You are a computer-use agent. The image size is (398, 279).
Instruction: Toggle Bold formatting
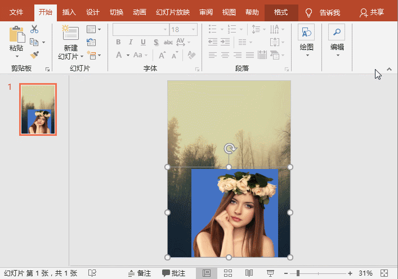118,42
